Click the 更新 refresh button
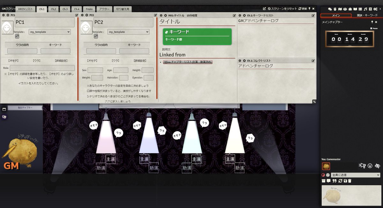 pos(303,9)
